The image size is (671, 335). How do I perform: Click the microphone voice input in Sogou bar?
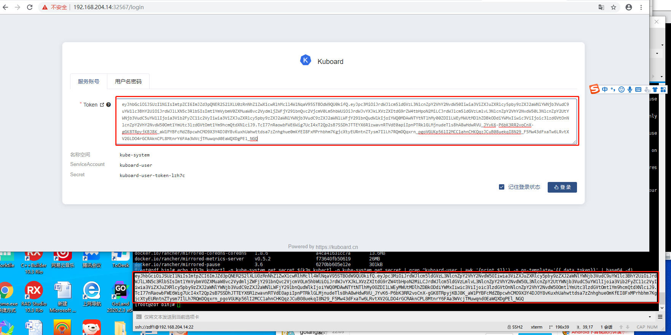click(630, 89)
